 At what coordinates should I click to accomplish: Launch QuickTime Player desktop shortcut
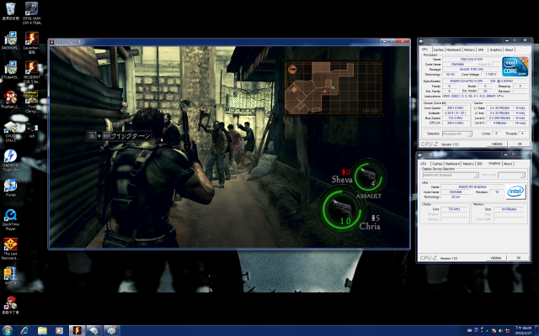coord(11,220)
